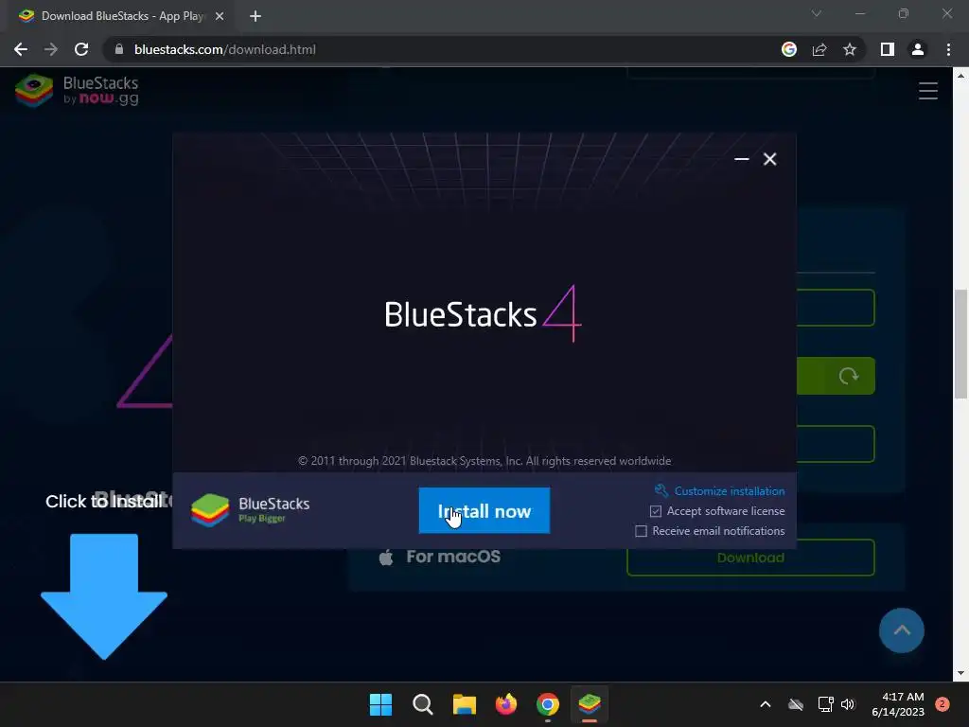Click scrollbar up arrow
The image size is (969, 727).
[x=960, y=76]
